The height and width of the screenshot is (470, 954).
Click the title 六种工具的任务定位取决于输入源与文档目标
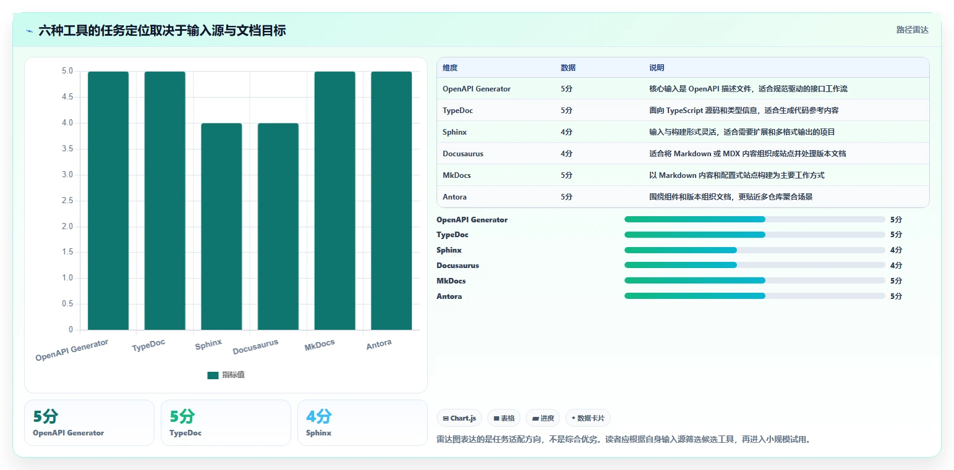pos(162,31)
